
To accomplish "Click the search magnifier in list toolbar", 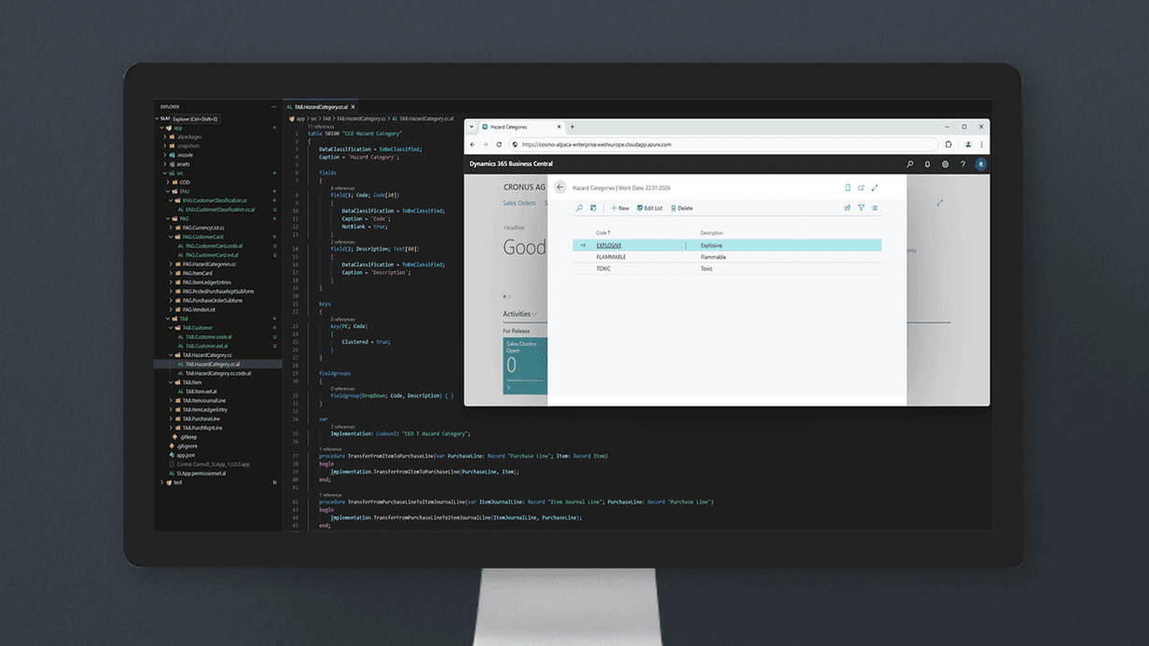I will click(x=579, y=208).
